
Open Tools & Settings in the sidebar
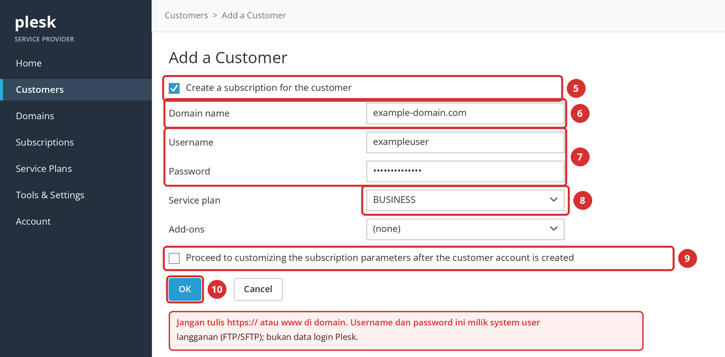50,195
